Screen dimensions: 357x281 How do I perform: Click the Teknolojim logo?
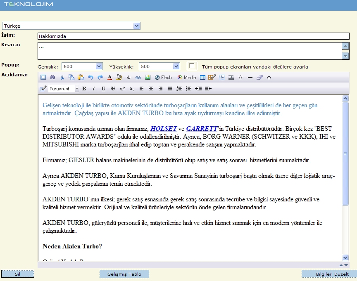pyautogui.click(x=29, y=4)
